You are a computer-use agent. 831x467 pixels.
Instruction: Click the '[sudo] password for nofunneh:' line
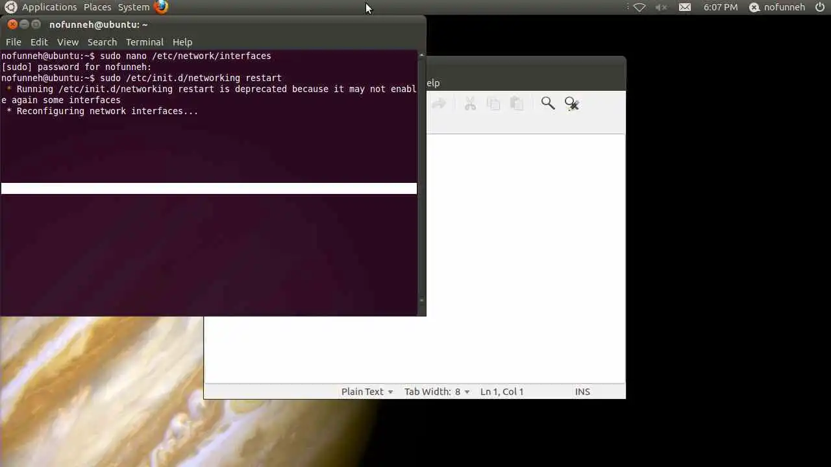pos(77,67)
